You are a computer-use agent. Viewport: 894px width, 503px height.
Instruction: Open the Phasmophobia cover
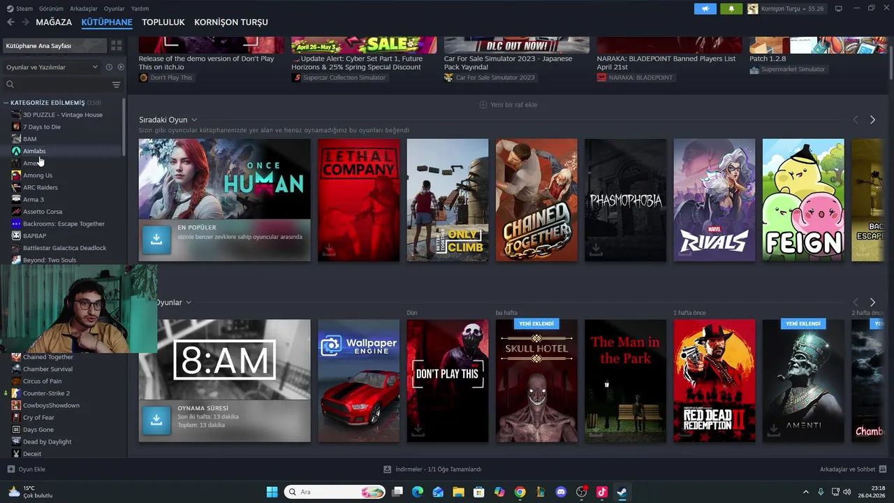[x=625, y=200]
